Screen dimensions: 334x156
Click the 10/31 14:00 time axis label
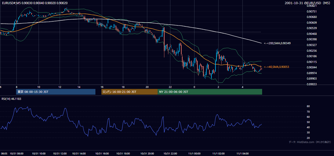79,154
